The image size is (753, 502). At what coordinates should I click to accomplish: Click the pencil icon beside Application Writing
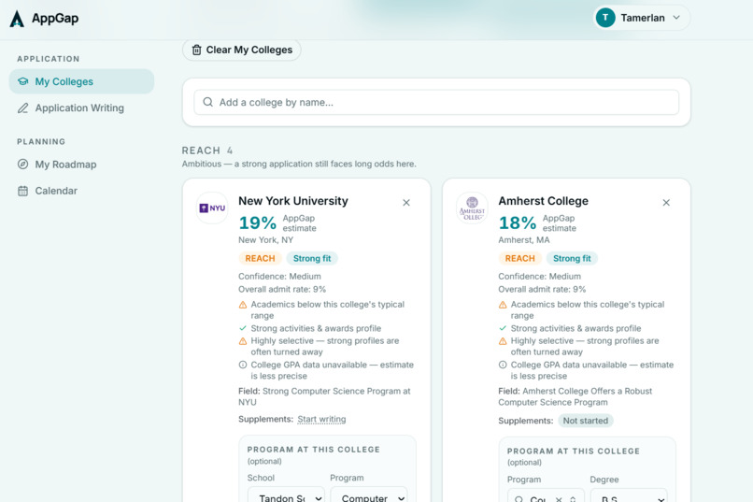pyautogui.click(x=23, y=108)
